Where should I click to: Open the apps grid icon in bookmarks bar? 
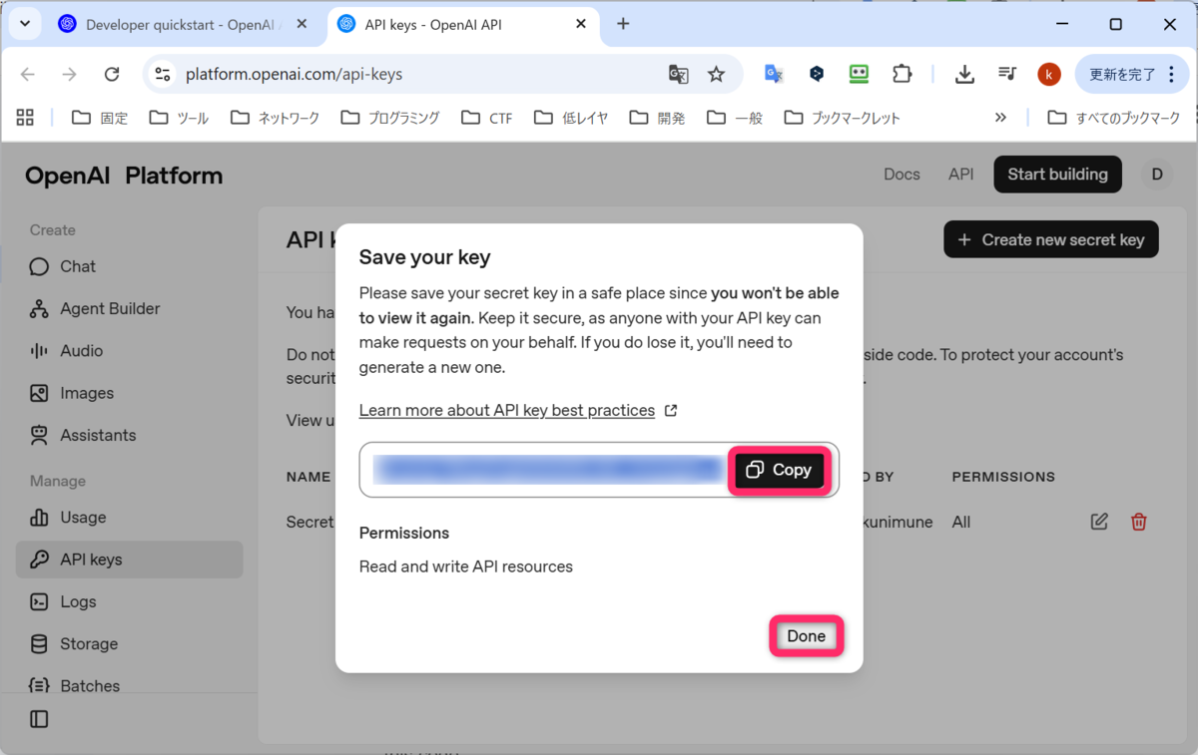[25, 118]
